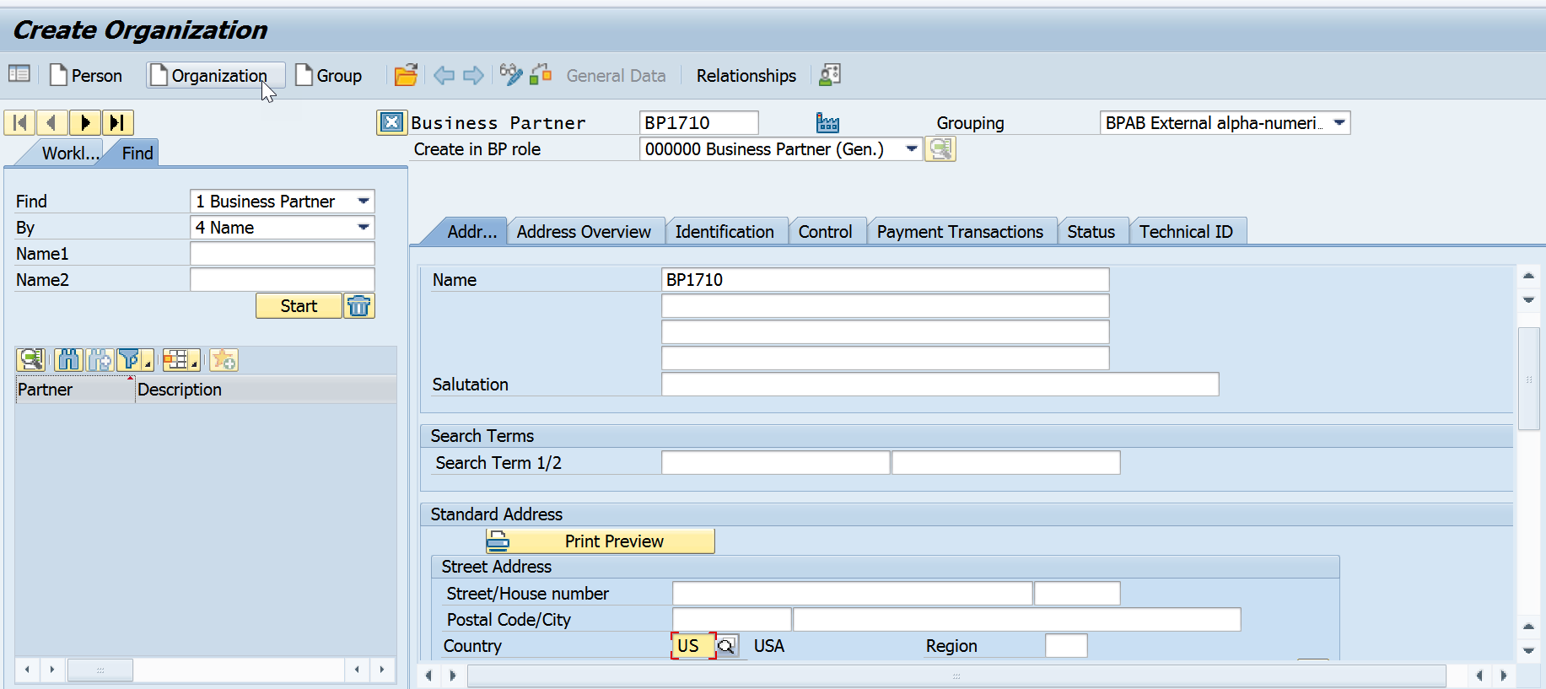1546x689 pixels.
Task: Click the trash icon beside Start
Action: point(359,306)
